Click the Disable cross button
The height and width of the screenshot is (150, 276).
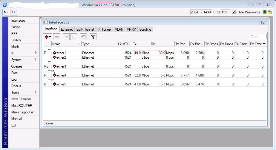[x=74, y=37]
